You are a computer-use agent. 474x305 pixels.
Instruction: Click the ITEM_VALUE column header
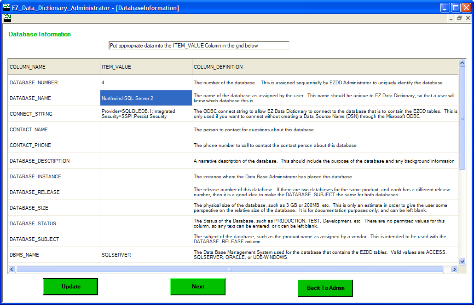pyautogui.click(x=146, y=67)
